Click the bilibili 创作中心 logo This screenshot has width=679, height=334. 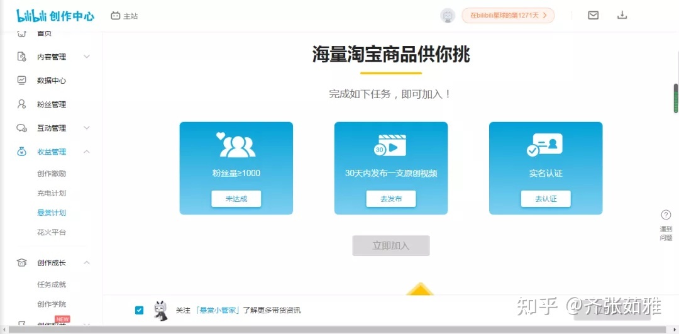(55, 16)
